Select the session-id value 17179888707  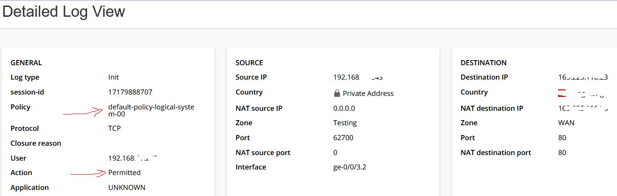(x=130, y=92)
